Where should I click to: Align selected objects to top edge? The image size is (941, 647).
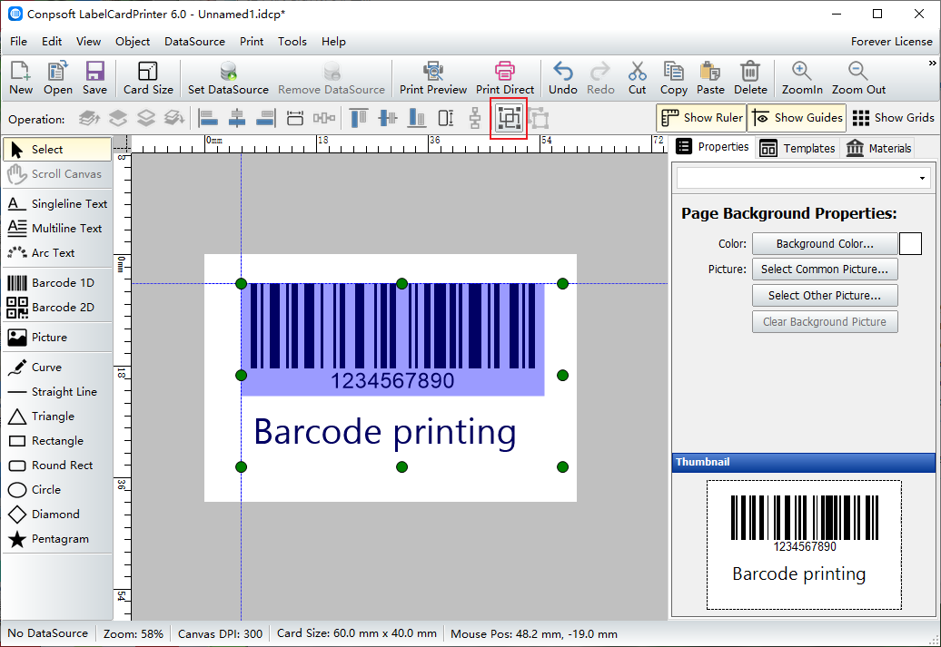point(358,118)
